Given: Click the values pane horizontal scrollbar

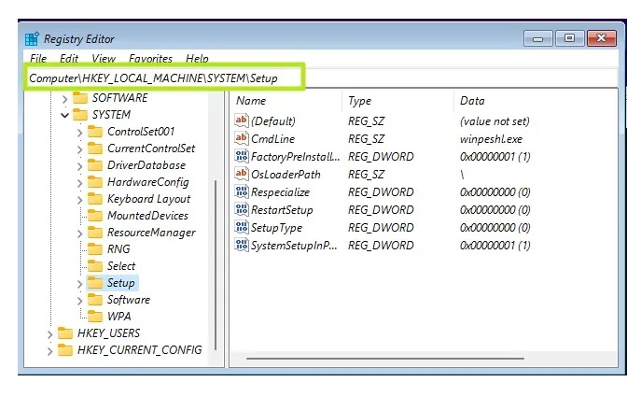Looking at the screenshot, I should 385,359.
